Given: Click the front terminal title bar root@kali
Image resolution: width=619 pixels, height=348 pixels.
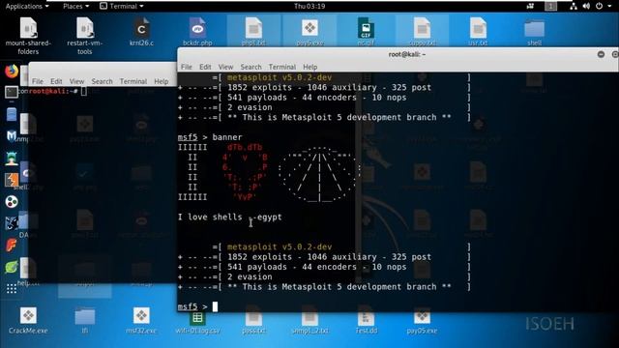Looking at the screenshot, I should click(406, 54).
